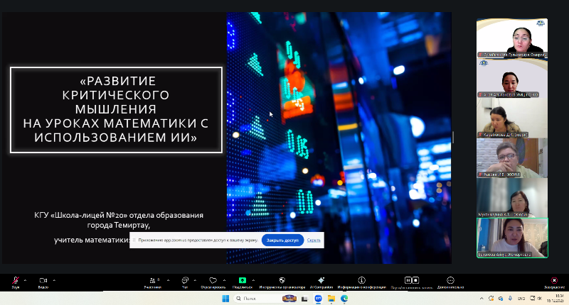Expand the share options arrow beside Поделиться
The width and height of the screenshot is (569, 305).
tap(252, 279)
